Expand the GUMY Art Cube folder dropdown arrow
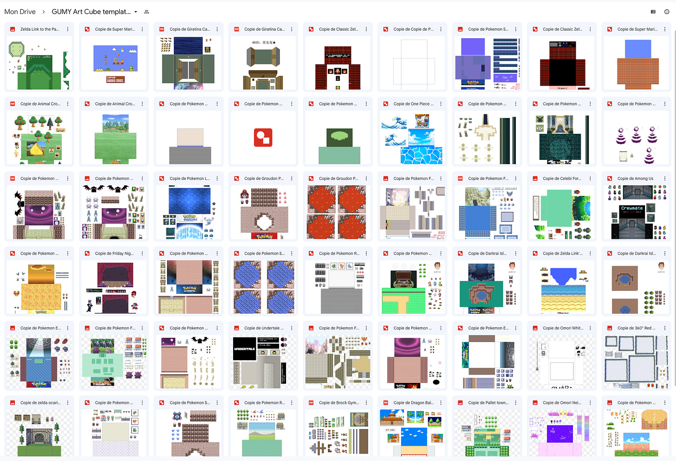676x461 pixels. pos(136,12)
